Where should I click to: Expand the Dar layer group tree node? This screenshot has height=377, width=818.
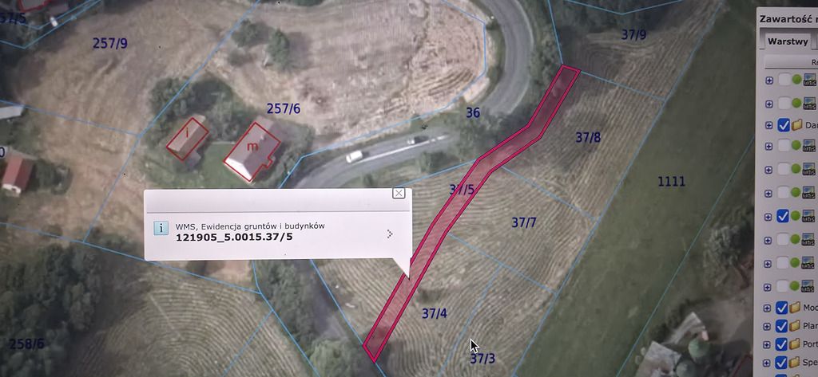(768, 125)
